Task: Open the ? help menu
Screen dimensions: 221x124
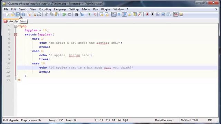Action: (127, 9)
